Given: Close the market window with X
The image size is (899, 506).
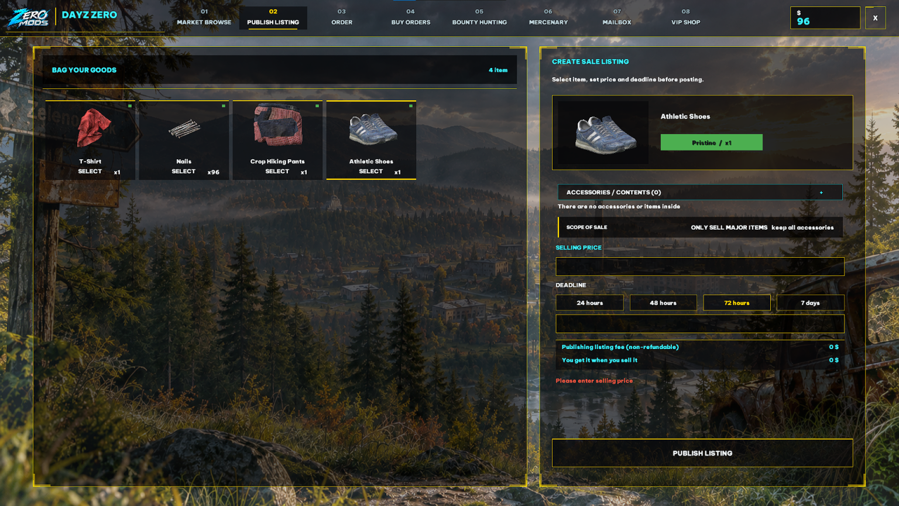Looking at the screenshot, I should pyautogui.click(x=876, y=18).
